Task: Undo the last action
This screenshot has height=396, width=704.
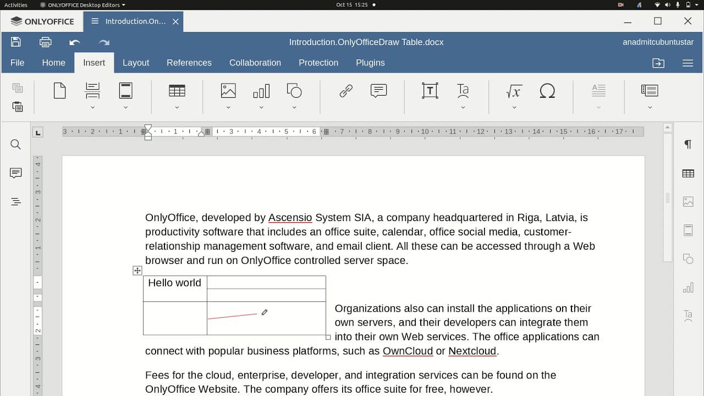Action: point(75,42)
